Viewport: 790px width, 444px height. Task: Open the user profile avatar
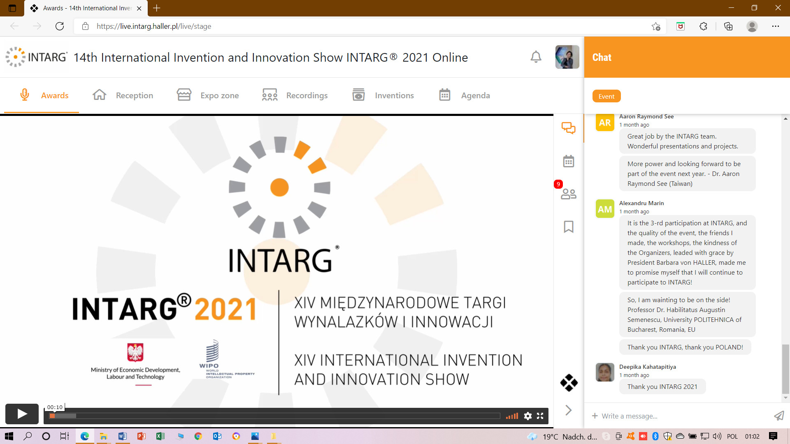(567, 57)
